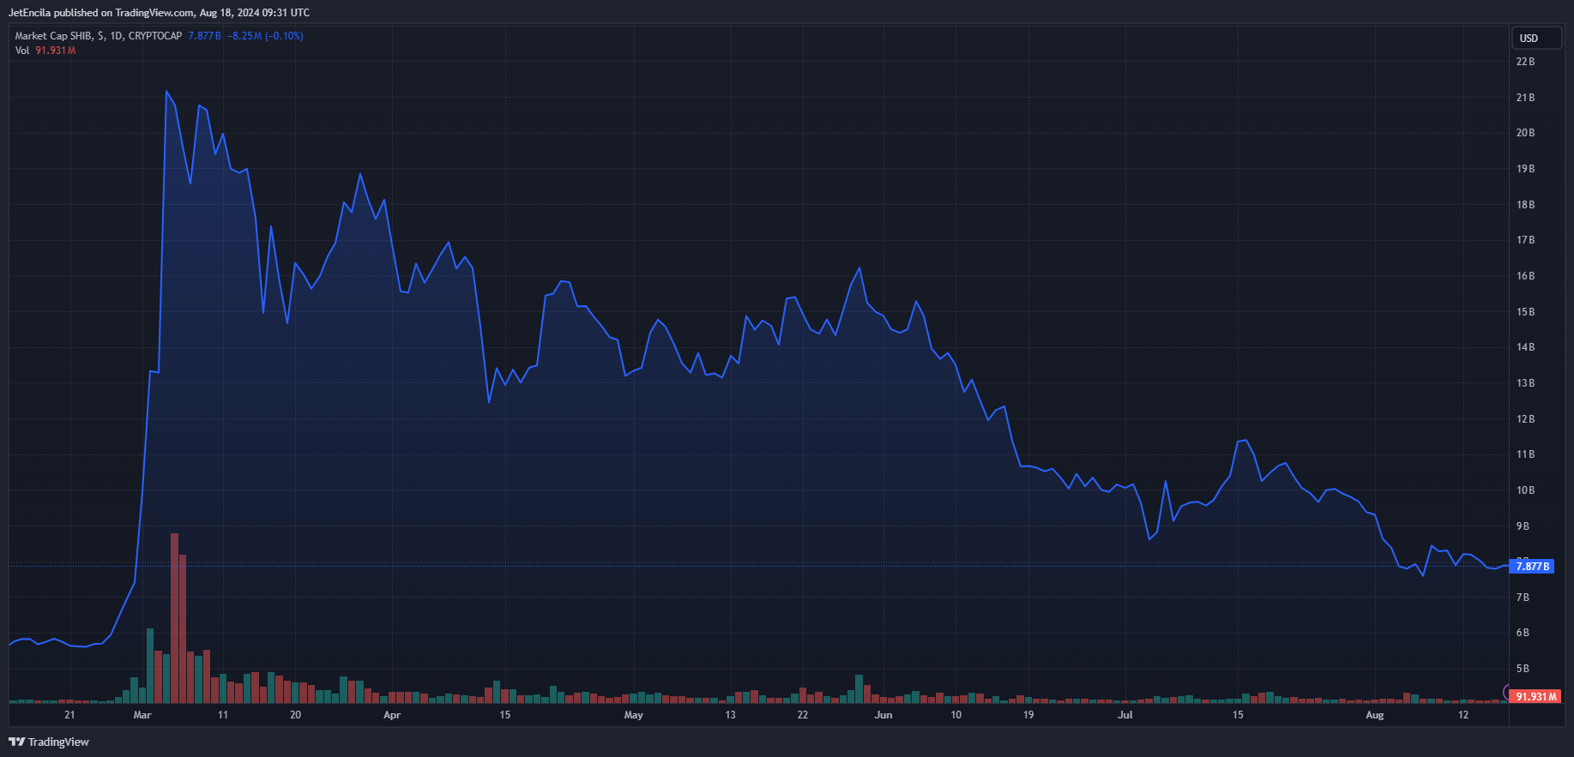The width and height of the screenshot is (1574, 757).
Task: Click the 18 B price axis label
Action: pyautogui.click(x=1525, y=205)
